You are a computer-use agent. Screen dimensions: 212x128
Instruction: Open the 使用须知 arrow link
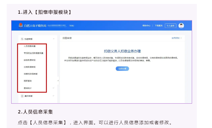(x=177, y=38)
